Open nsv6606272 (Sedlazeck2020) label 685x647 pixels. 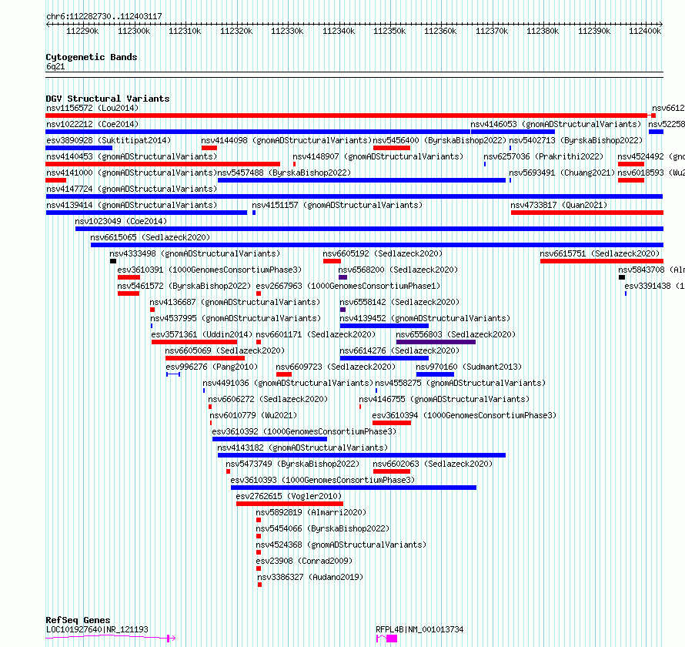pos(269,399)
